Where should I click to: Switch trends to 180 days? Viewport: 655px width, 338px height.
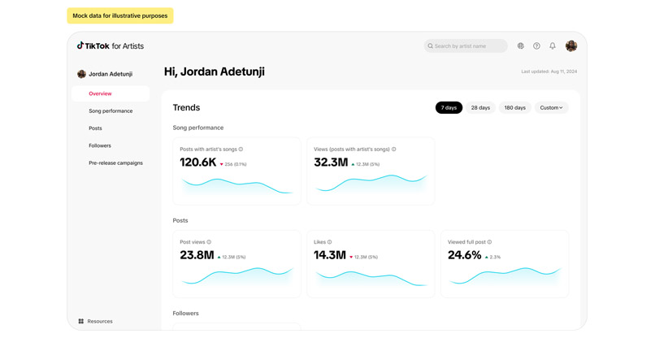point(514,107)
